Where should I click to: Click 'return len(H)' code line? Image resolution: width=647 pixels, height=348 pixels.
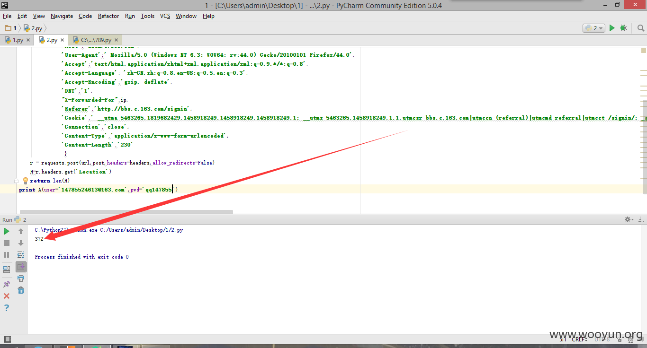(50, 181)
